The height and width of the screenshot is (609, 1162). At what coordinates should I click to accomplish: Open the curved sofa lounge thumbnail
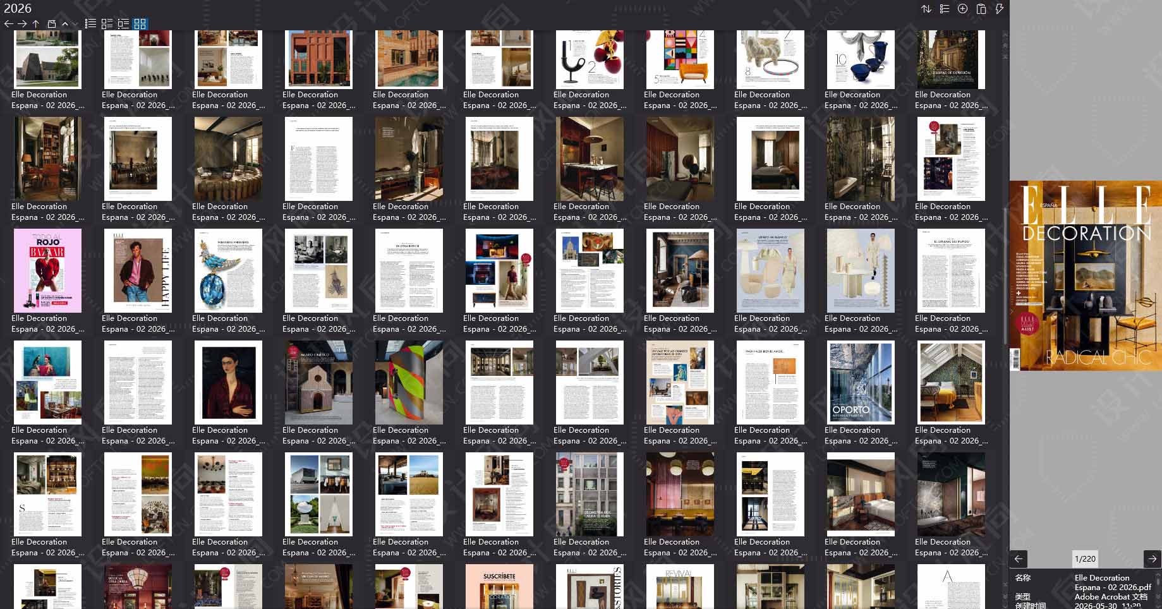[x=228, y=159]
